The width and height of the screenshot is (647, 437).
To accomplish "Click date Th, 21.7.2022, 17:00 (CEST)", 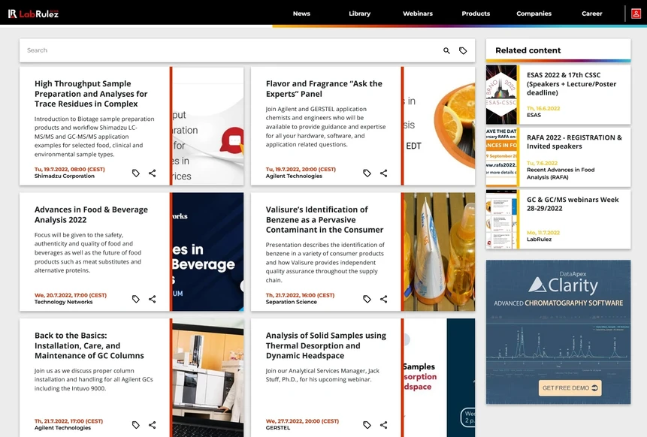I will [68, 421].
